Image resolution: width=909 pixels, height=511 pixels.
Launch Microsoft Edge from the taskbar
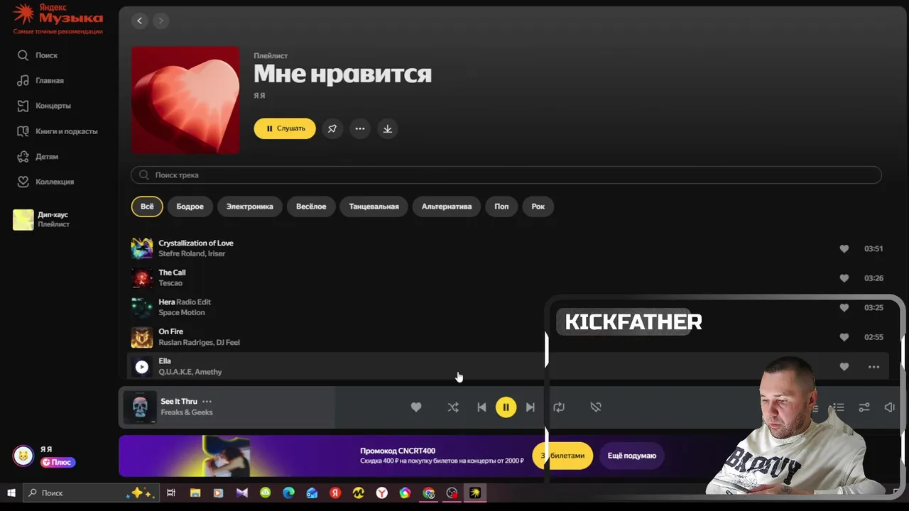point(288,493)
